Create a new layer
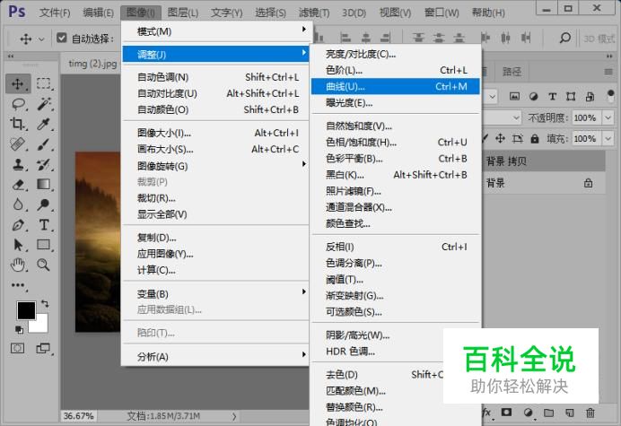621x426 pixels. pyautogui.click(x=570, y=413)
